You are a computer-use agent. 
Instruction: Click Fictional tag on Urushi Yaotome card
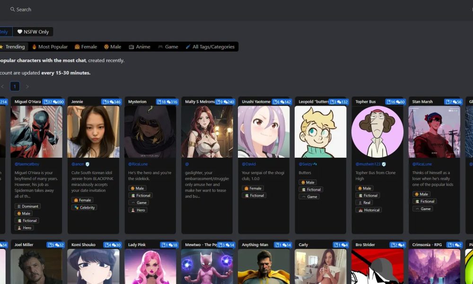click(254, 195)
